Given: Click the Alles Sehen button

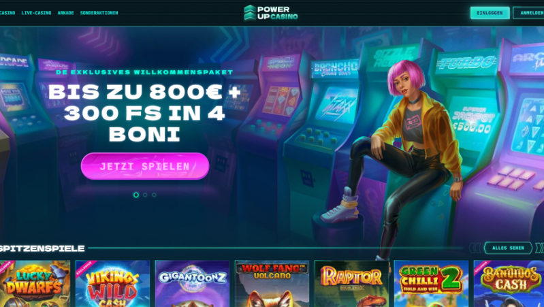Looking at the screenshot, I should pos(509,248).
